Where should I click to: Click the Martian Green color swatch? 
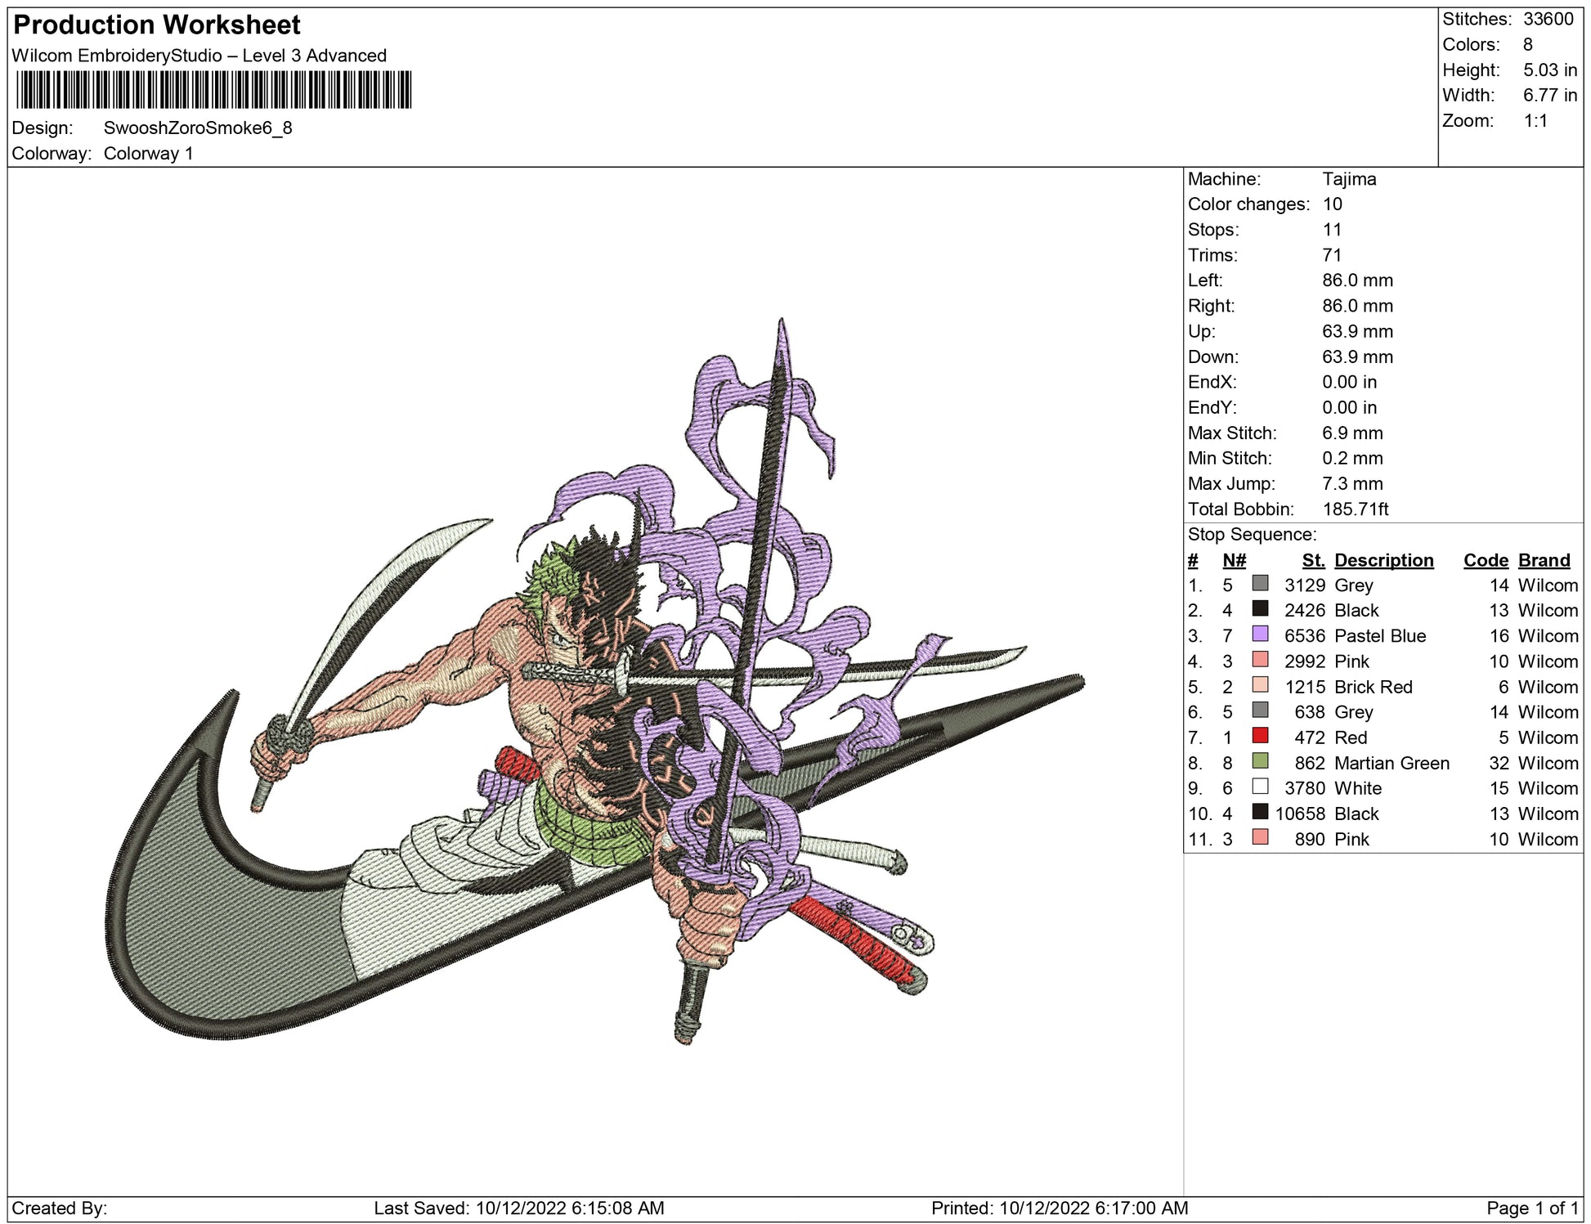click(1260, 761)
